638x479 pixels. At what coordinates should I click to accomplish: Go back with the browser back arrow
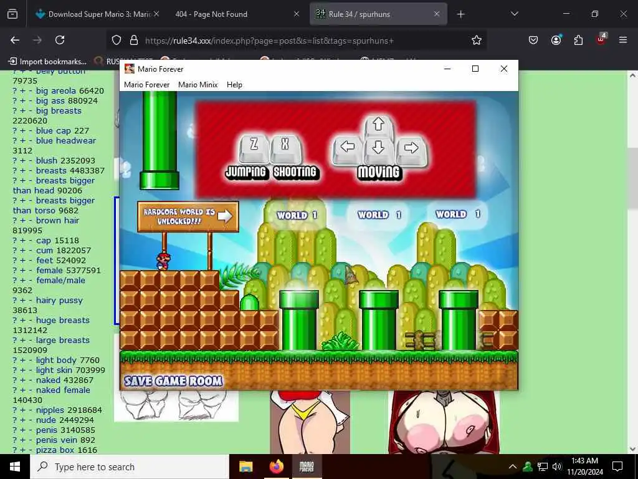tap(15, 40)
